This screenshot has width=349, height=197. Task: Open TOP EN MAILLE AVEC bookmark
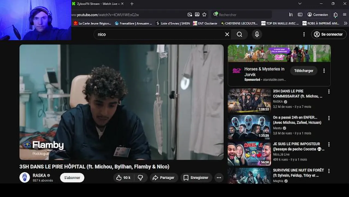point(280,24)
